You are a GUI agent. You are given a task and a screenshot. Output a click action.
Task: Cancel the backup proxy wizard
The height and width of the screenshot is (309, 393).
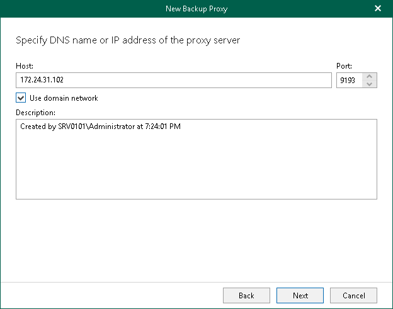tap(353, 296)
